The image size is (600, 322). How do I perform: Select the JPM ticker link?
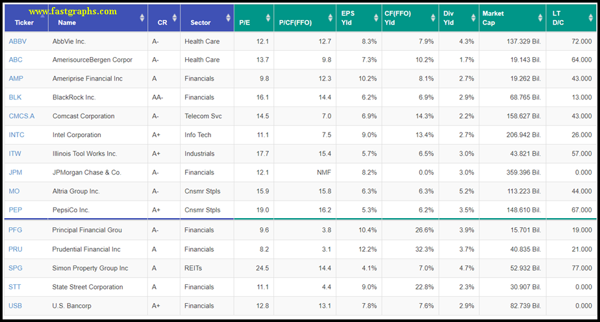(16, 173)
